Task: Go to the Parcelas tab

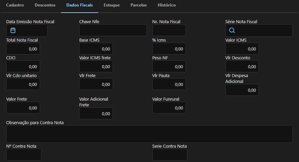Action: click(139, 5)
